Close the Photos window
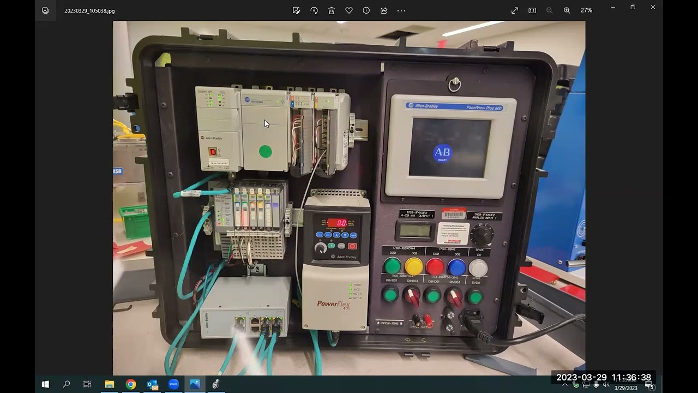The height and width of the screenshot is (393, 698). pos(653,7)
